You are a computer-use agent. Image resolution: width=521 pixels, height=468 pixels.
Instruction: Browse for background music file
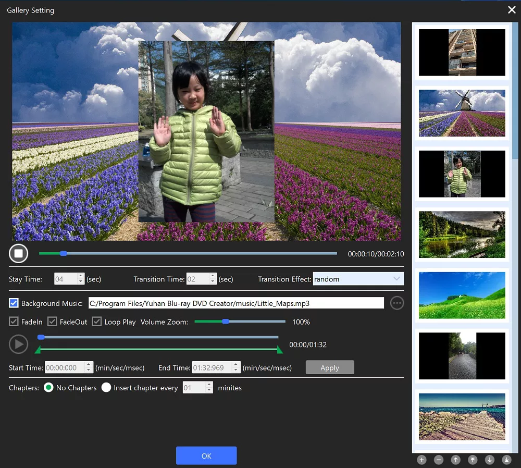tap(397, 303)
